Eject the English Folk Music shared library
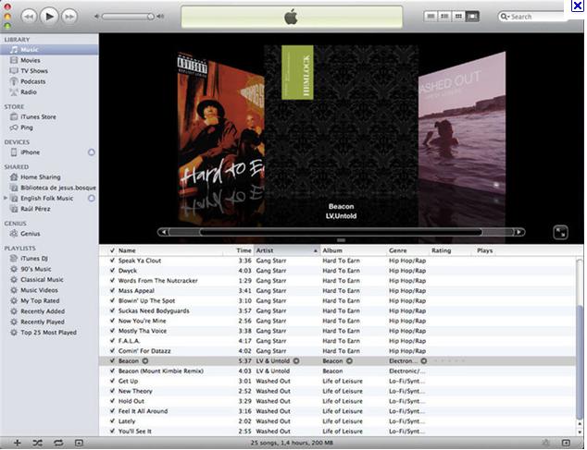 92,198
